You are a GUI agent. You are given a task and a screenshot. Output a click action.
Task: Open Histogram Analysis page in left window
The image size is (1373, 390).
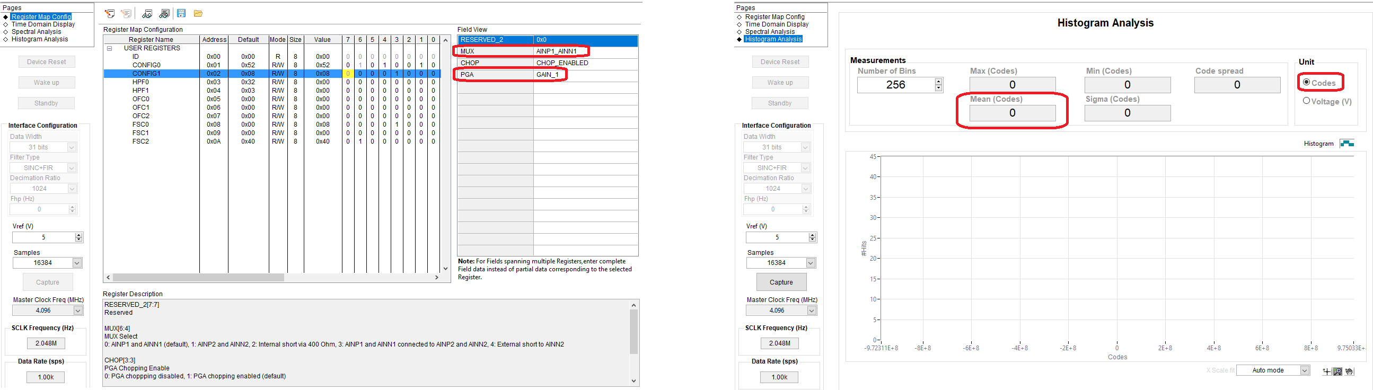(40, 39)
